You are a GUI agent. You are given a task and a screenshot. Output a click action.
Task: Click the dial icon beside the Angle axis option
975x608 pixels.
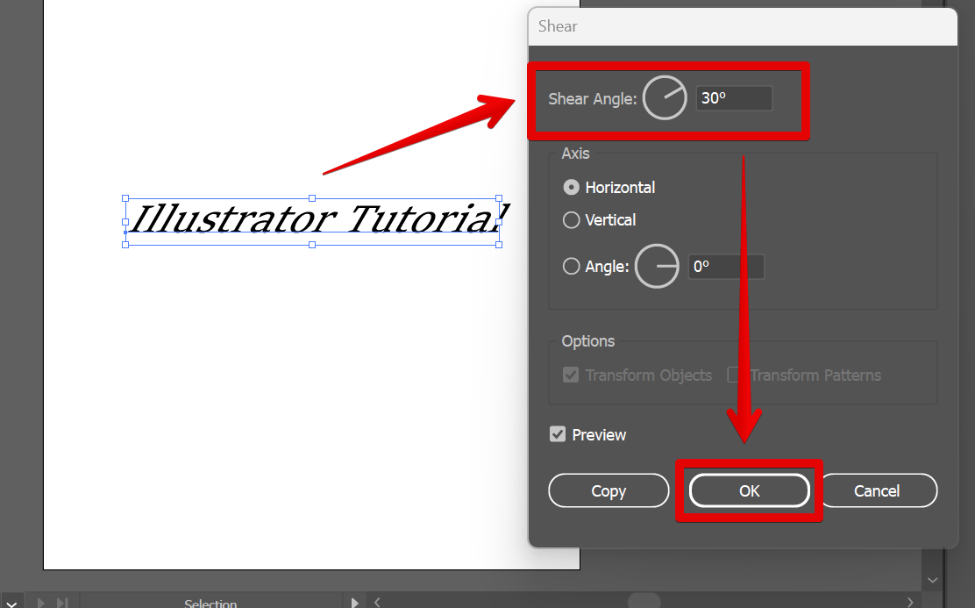click(x=657, y=266)
